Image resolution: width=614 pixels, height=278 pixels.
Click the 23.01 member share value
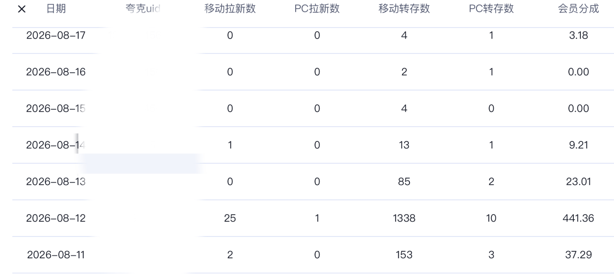pos(578,182)
